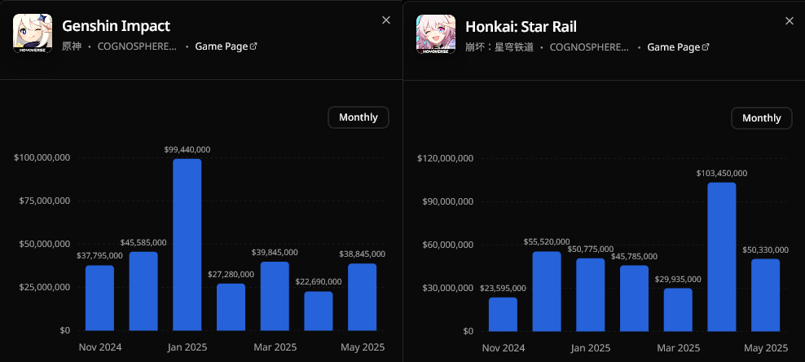This screenshot has height=362, width=805.
Task: Select Genshin bar labeled $45,585,000
Action: pyautogui.click(x=143, y=291)
